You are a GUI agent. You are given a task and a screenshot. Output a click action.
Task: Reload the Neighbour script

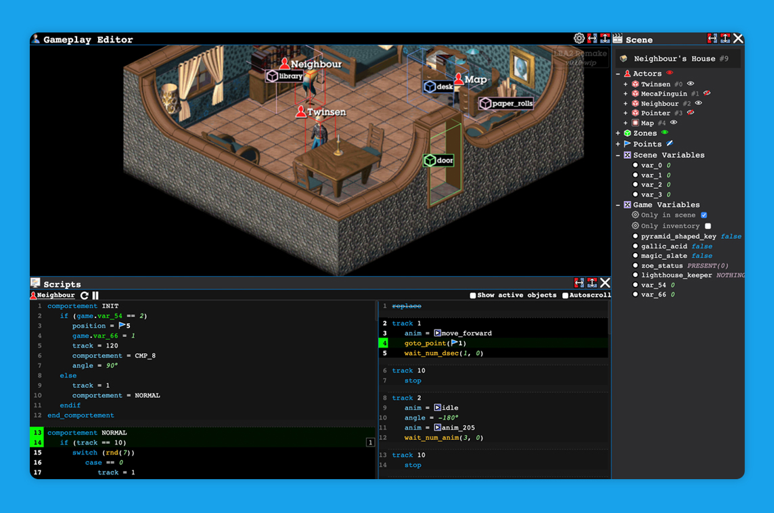pyautogui.click(x=85, y=295)
